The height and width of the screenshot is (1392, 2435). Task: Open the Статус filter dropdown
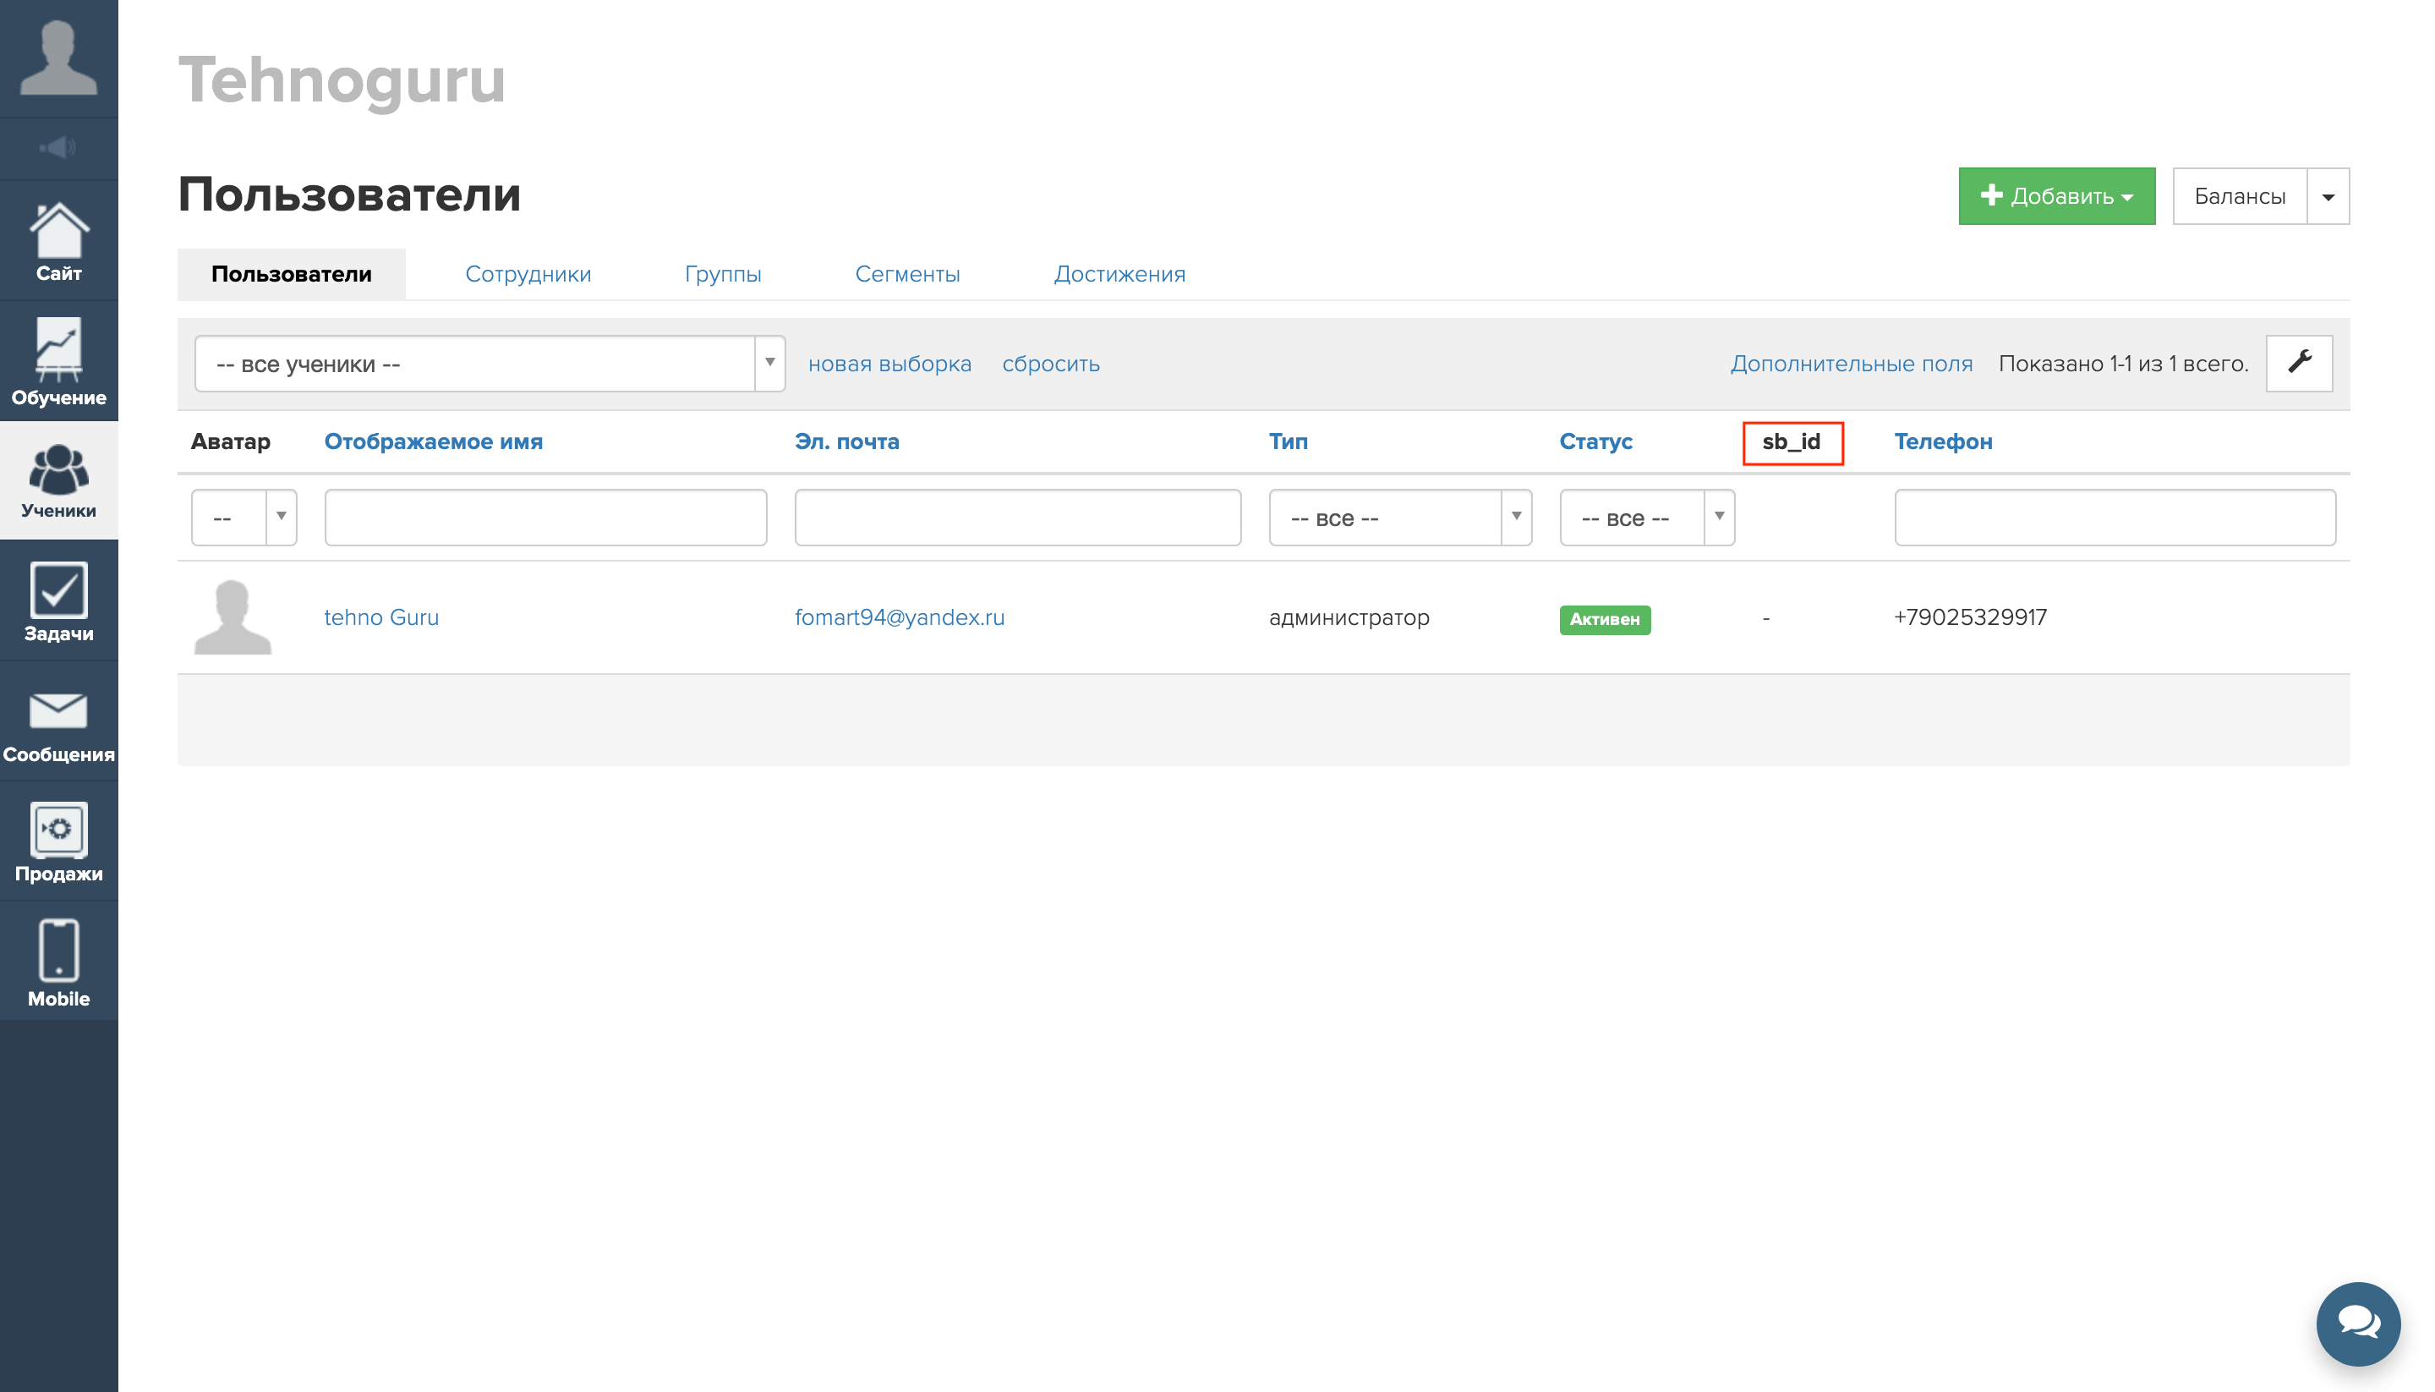[x=1647, y=518]
